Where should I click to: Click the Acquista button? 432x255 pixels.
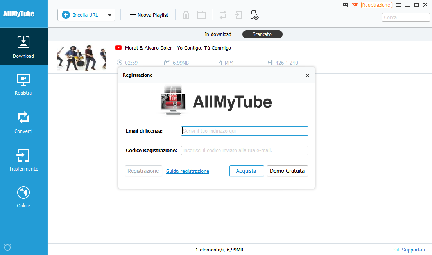[246, 171]
